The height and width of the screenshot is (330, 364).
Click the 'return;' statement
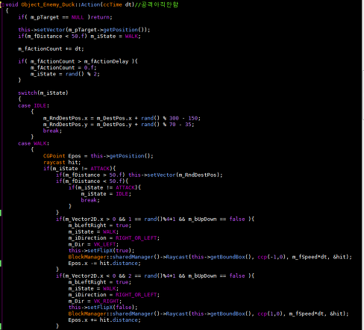click(x=101, y=17)
